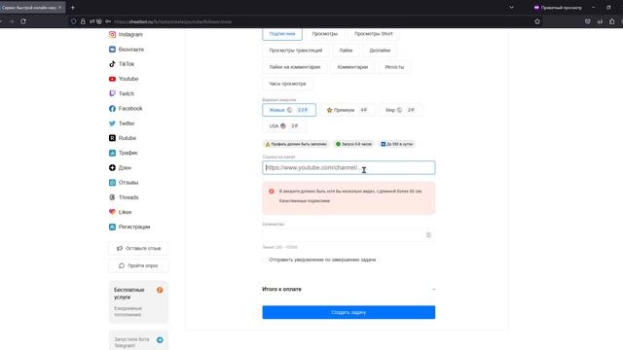Open the Дзен icon in sidebar
Screen dimensions: 623x350
tap(113, 168)
